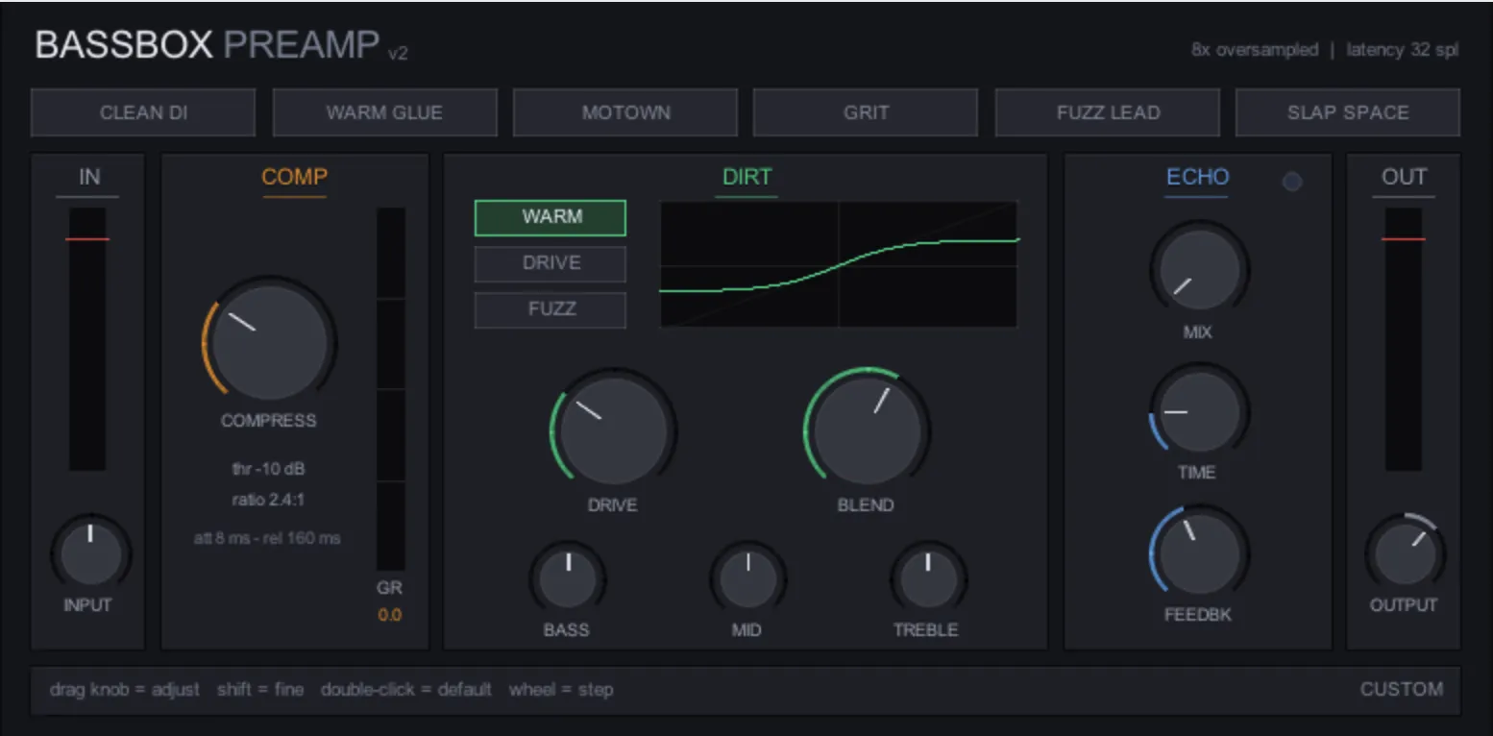The width and height of the screenshot is (1493, 736).
Task: Click the DIRT section header
Action: (746, 177)
